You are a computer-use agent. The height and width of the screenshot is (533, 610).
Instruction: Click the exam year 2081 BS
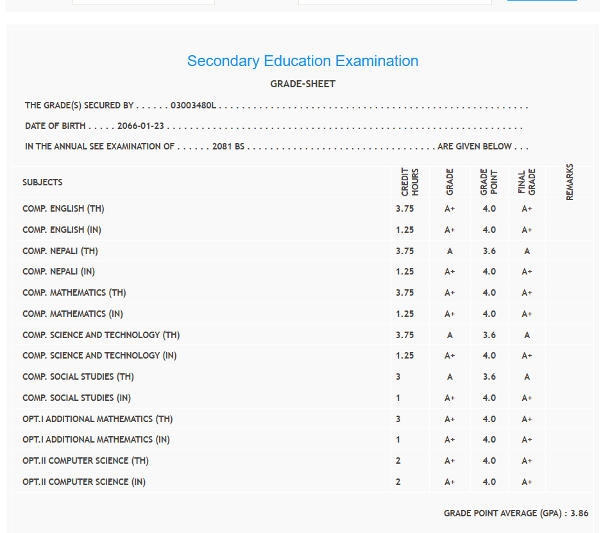[228, 146]
